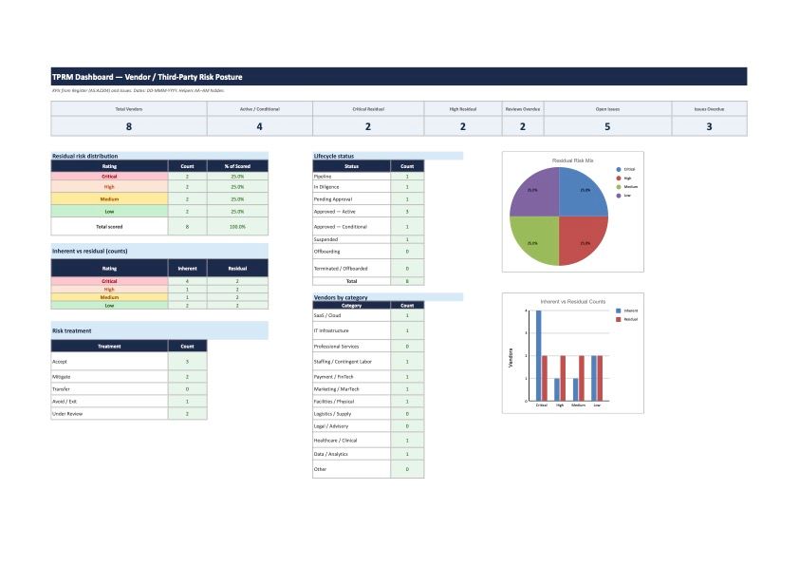Click the Active / Conditional KPI label
The image size is (799, 565).
point(260,109)
